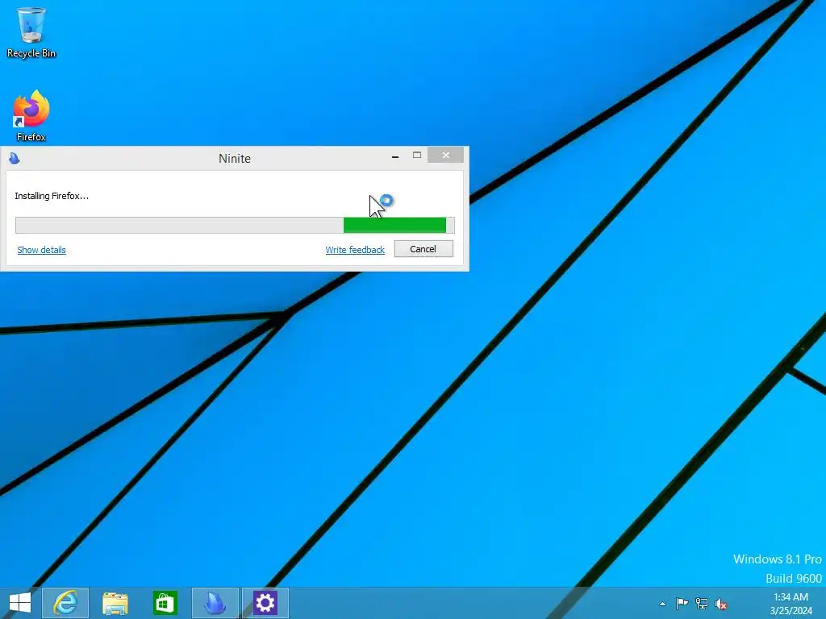Open the Write feedback link
Viewport: 826px width, 619px height.
[355, 250]
